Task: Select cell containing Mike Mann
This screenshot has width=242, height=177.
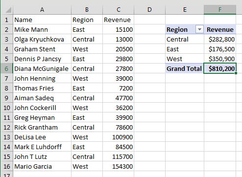Action: click(x=42, y=29)
